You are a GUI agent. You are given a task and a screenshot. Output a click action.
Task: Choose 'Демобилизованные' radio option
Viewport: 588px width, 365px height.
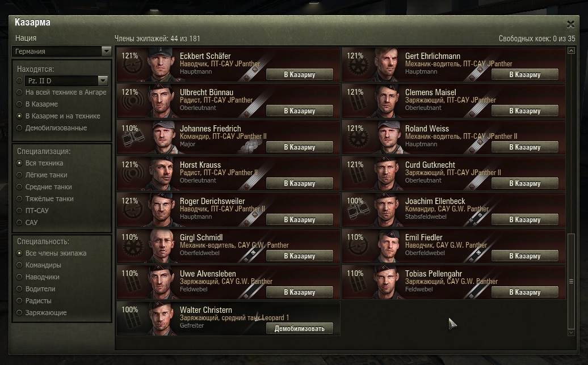point(52,128)
